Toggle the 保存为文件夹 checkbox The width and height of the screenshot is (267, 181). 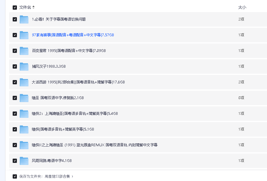(15, 176)
